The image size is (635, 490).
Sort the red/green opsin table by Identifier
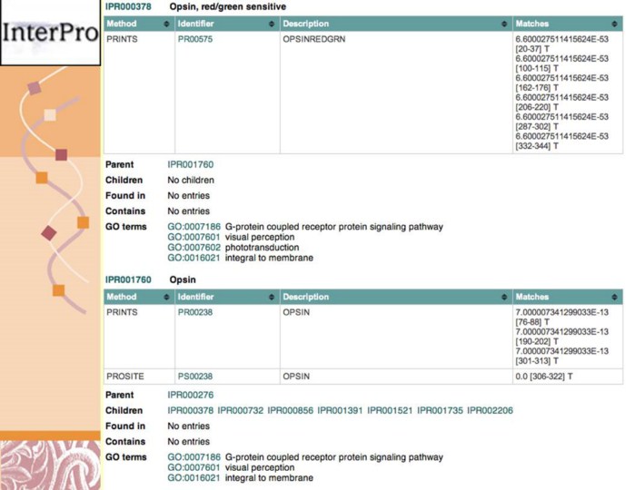click(271, 23)
